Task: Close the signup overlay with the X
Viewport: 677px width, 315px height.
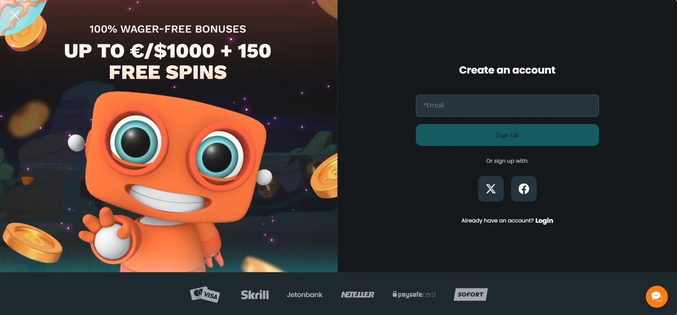Action: 15,15
